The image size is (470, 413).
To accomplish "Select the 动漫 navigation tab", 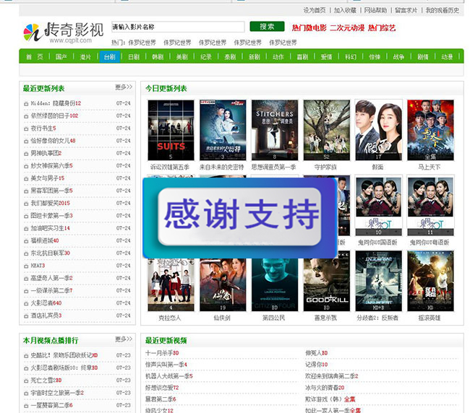I will [447, 56].
